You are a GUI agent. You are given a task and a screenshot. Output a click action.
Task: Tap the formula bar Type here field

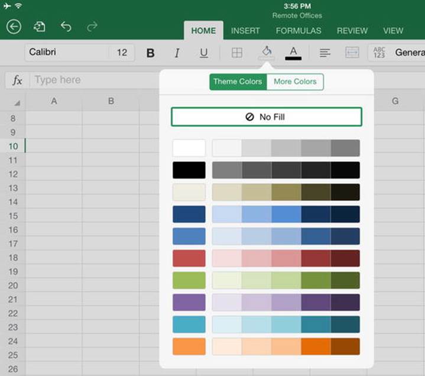(95, 80)
